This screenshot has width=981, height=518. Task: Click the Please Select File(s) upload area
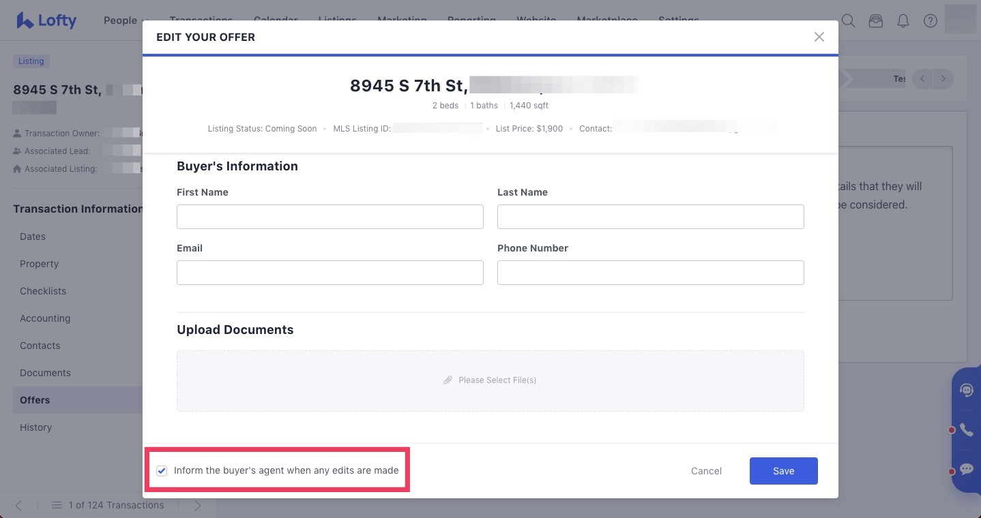[x=490, y=380]
